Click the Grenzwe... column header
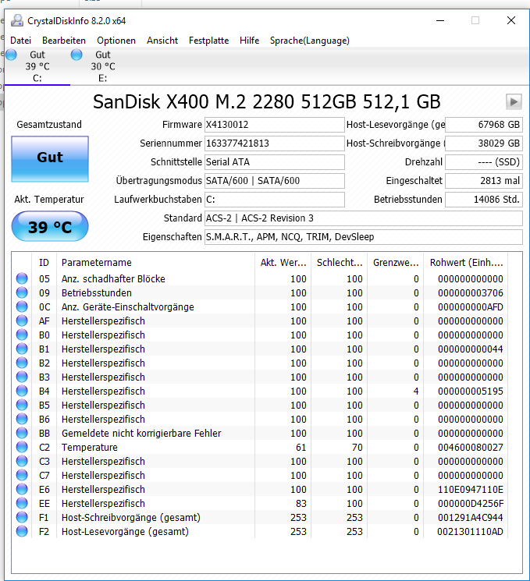The height and width of the screenshot is (581, 530). (396, 262)
